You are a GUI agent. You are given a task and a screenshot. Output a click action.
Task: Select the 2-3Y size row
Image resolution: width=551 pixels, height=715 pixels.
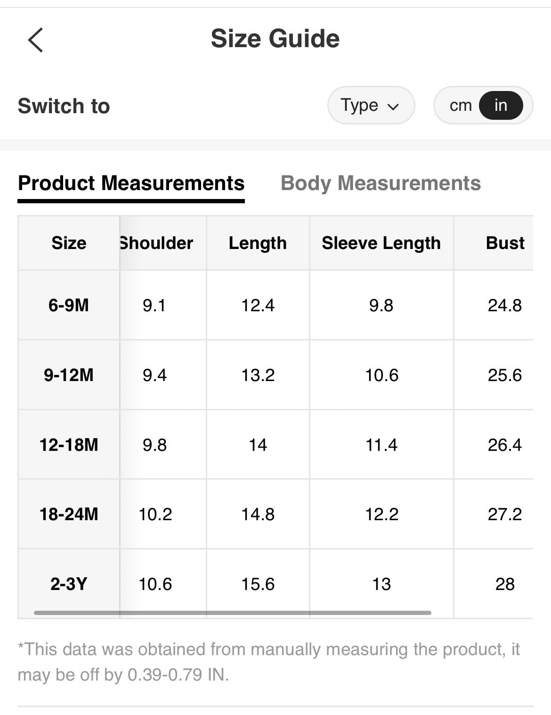(x=69, y=584)
